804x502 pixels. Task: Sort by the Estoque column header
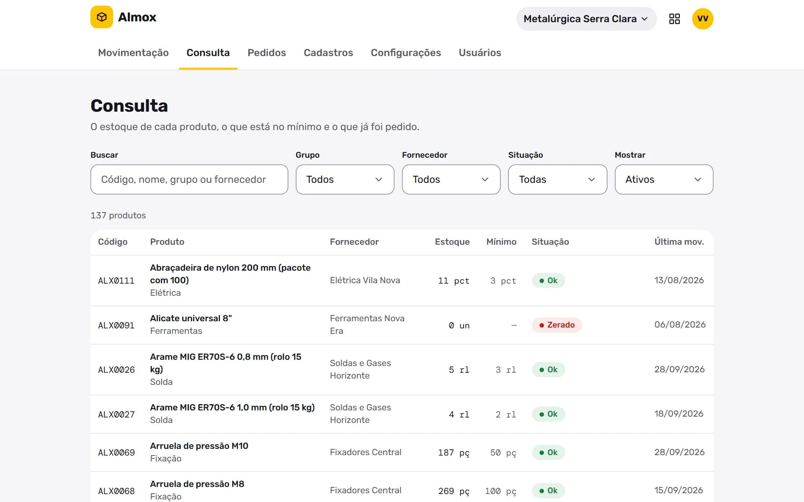point(452,242)
